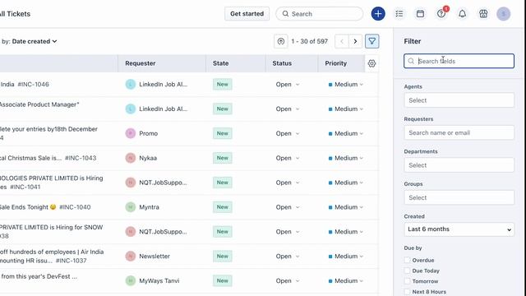Check the Due Today checkbox

click(407, 271)
